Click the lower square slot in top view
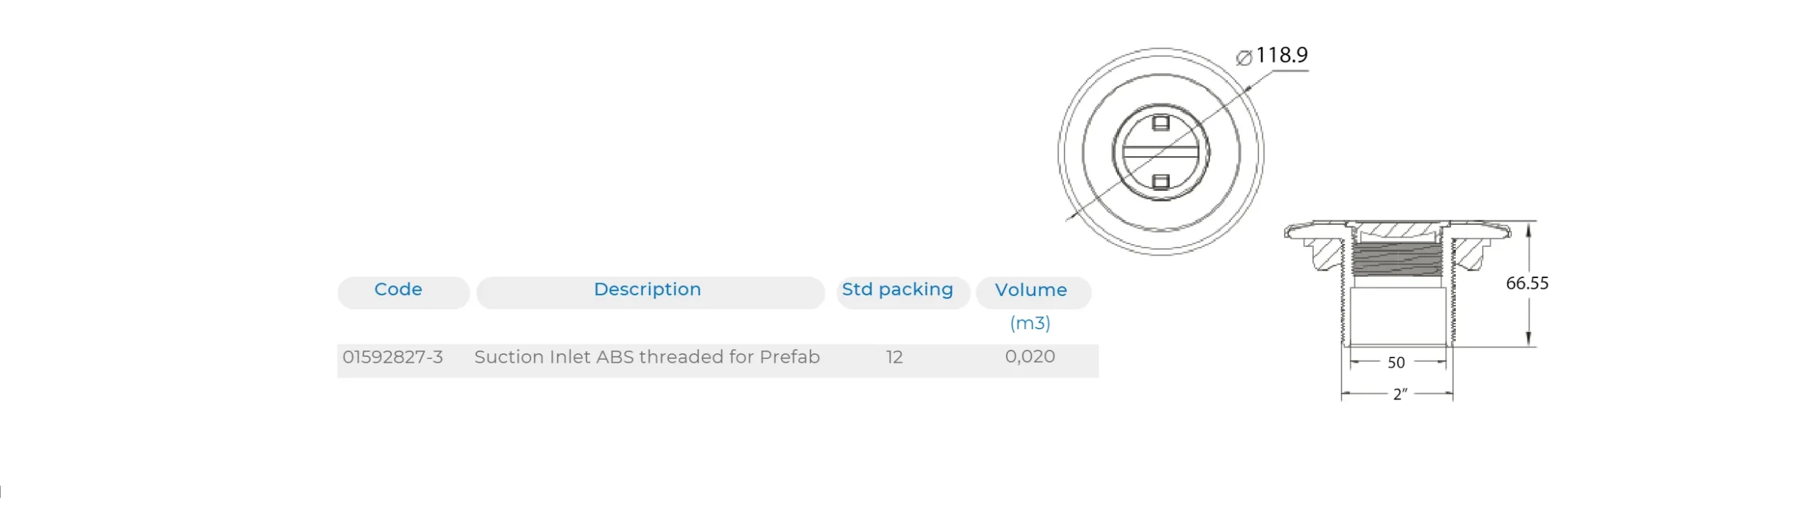This screenshot has height=518, width=1818. click(1160, 182)
